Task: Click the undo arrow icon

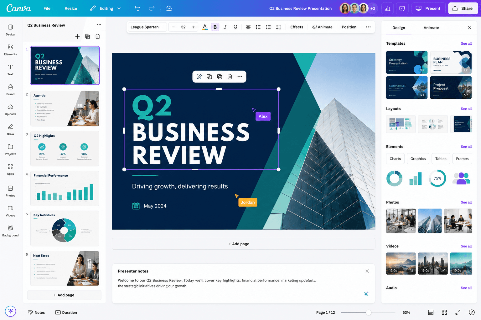Action: [x=137, y=8]
